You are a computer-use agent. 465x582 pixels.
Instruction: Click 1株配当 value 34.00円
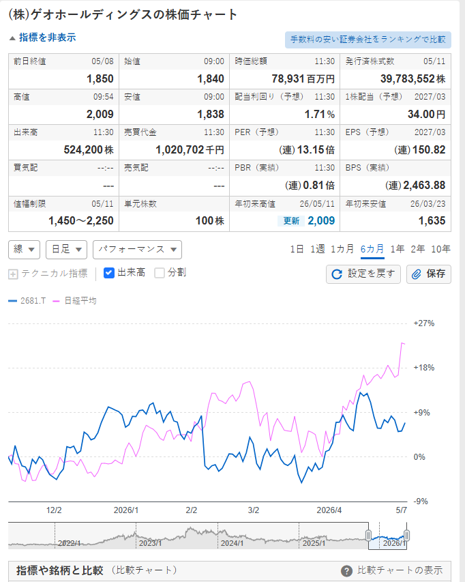coord(426,114)
